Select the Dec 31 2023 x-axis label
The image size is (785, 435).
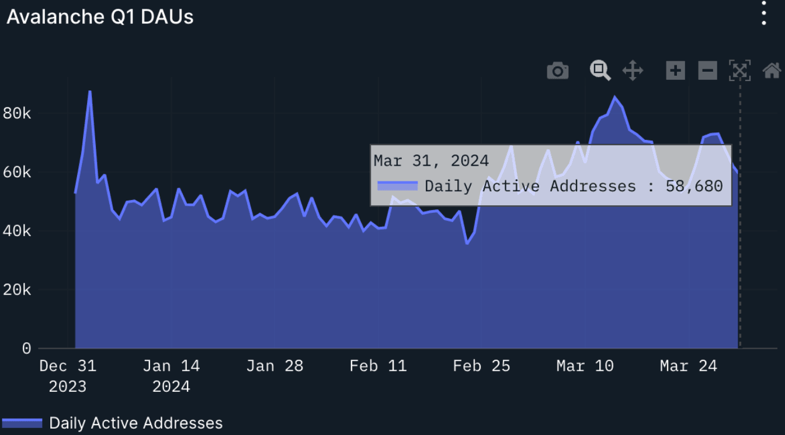[68, 376]
